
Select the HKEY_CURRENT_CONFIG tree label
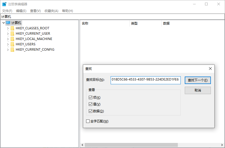pos(35,50)
